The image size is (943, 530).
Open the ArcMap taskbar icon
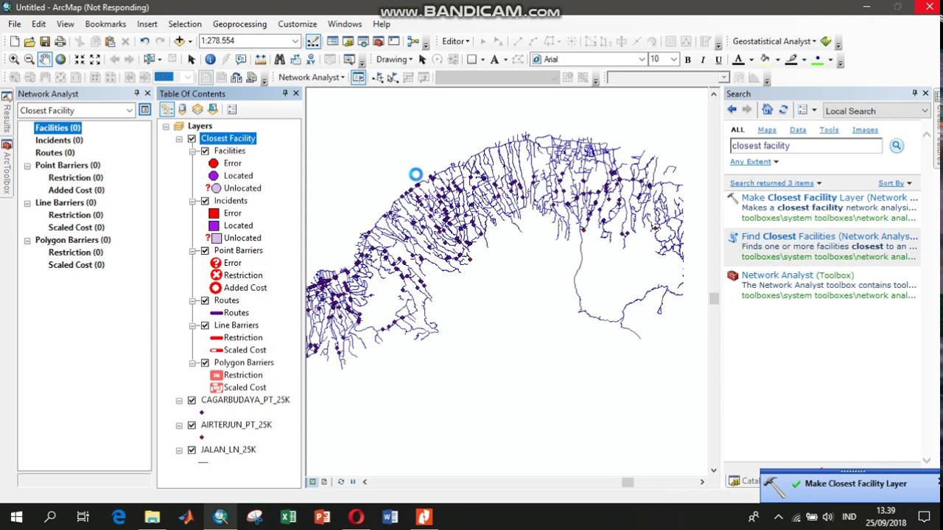point(220,517)
